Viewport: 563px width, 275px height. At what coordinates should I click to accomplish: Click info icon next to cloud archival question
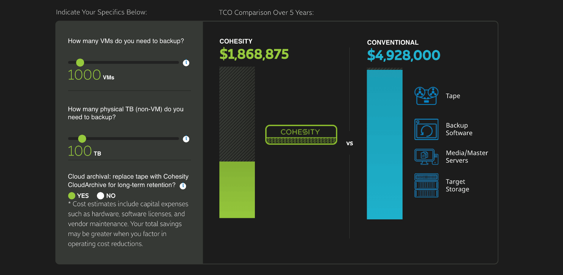[x=183, y=186]
